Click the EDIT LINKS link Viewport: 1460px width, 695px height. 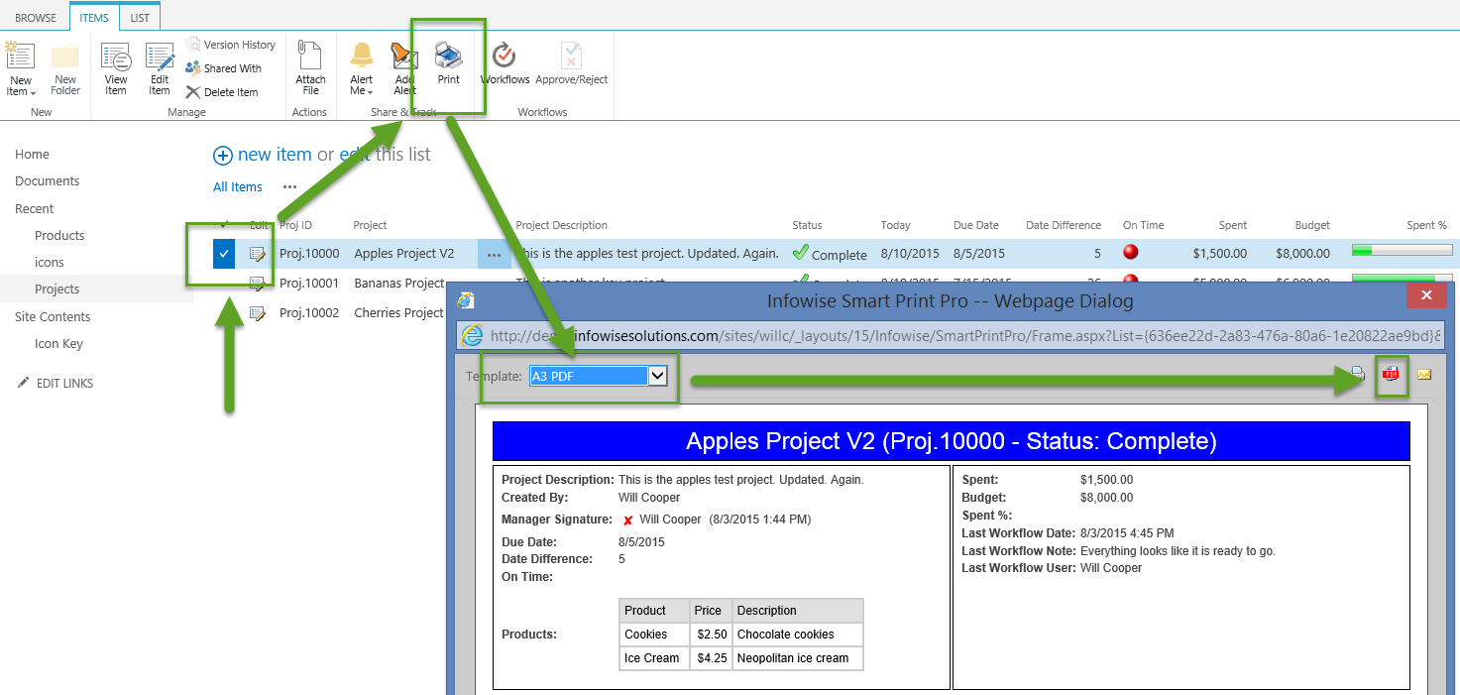(x=65, y=384)
